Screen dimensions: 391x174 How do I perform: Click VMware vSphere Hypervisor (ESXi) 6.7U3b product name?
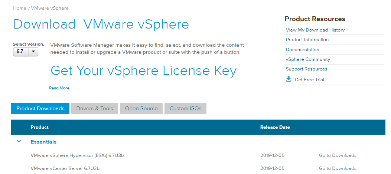(x=77, y=155)
